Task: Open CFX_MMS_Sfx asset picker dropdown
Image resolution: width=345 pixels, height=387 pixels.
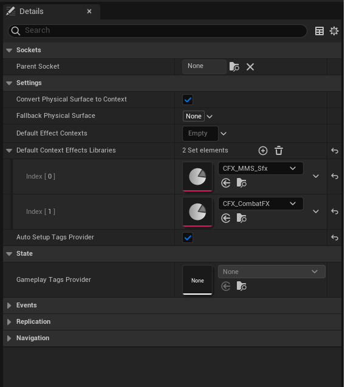Action: point(261,168)
